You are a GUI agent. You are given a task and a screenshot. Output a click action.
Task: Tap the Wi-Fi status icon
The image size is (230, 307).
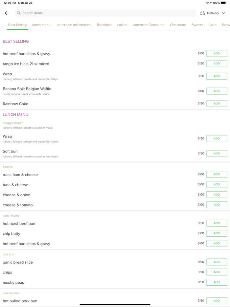point(207,3)
